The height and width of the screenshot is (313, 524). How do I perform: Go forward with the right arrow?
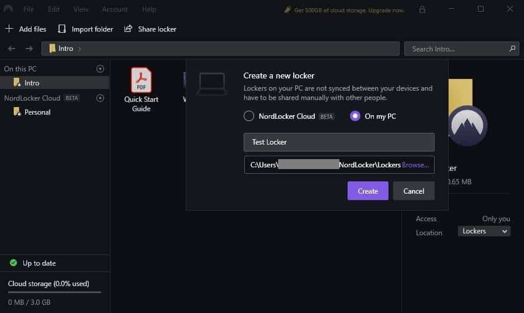coord(29,49)
